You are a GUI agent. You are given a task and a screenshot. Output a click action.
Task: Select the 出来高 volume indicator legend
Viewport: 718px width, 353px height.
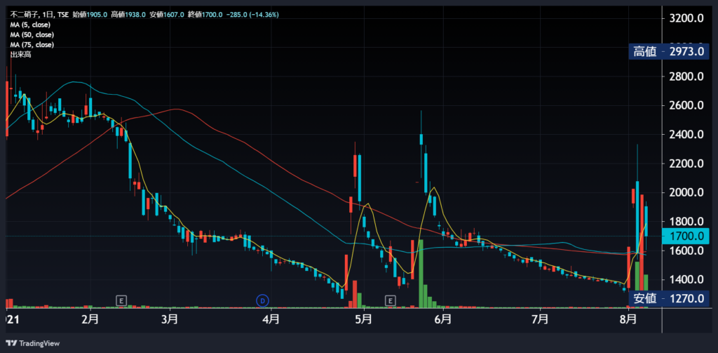[20, 55]
